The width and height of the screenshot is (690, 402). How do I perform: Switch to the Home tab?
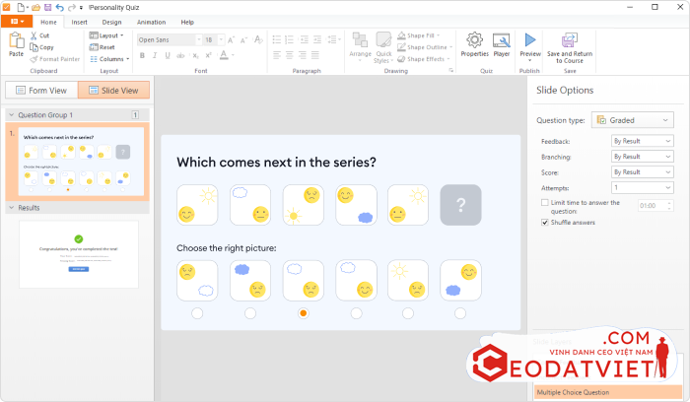48,22
